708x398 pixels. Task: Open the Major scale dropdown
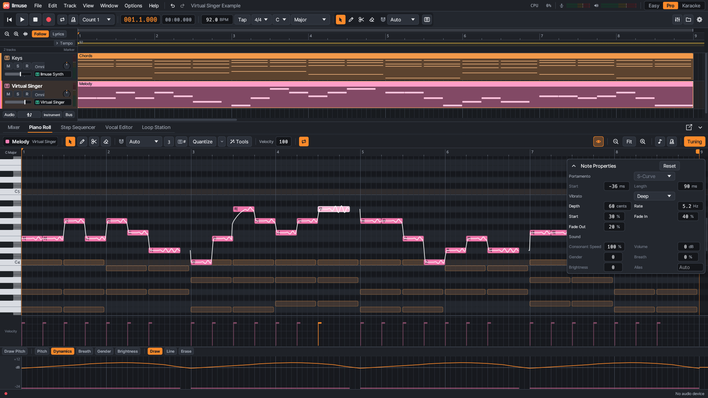(x=310, y=19)
